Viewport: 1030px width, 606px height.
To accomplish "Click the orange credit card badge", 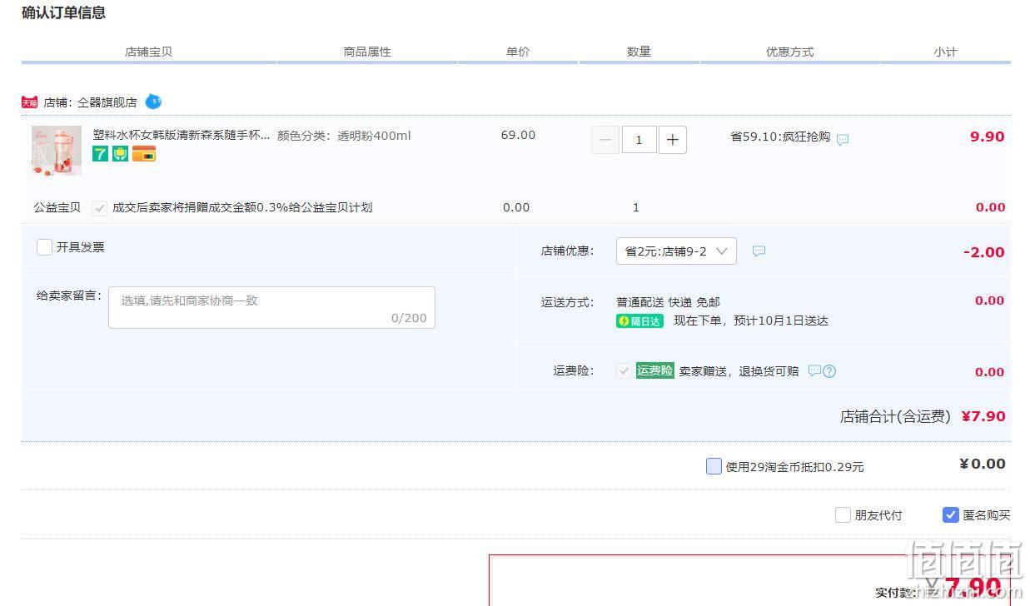I will [x=144, y=154].
